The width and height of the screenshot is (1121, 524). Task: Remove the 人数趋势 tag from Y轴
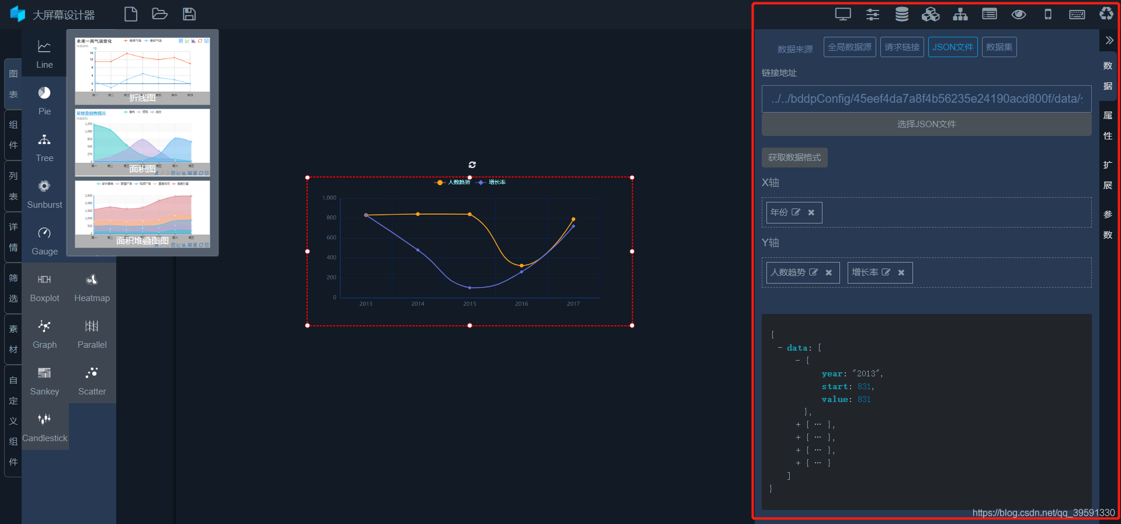pyautogui.click(x=829, y=273)
